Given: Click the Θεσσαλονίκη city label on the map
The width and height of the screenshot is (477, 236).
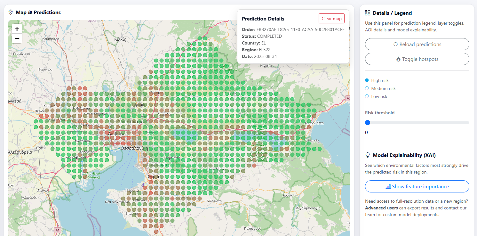Looking at the screenshot, I should (134, 149).
